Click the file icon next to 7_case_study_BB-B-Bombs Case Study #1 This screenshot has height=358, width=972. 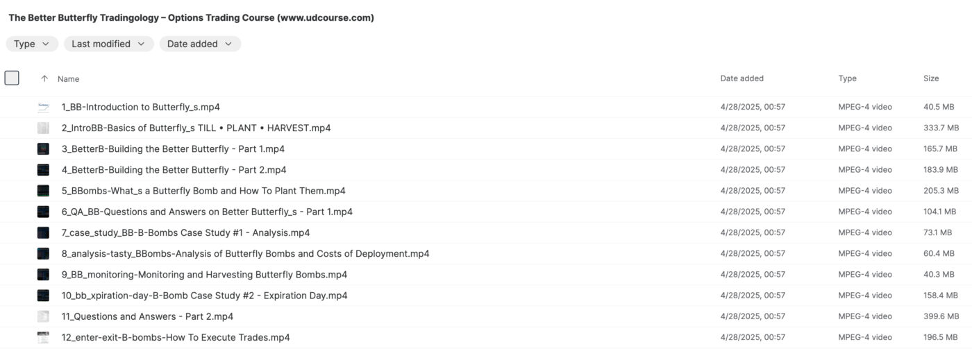click(x=44, y=232)
